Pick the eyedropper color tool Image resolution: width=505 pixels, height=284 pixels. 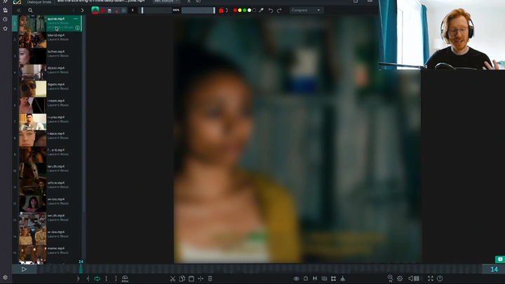tap(262, 11)
